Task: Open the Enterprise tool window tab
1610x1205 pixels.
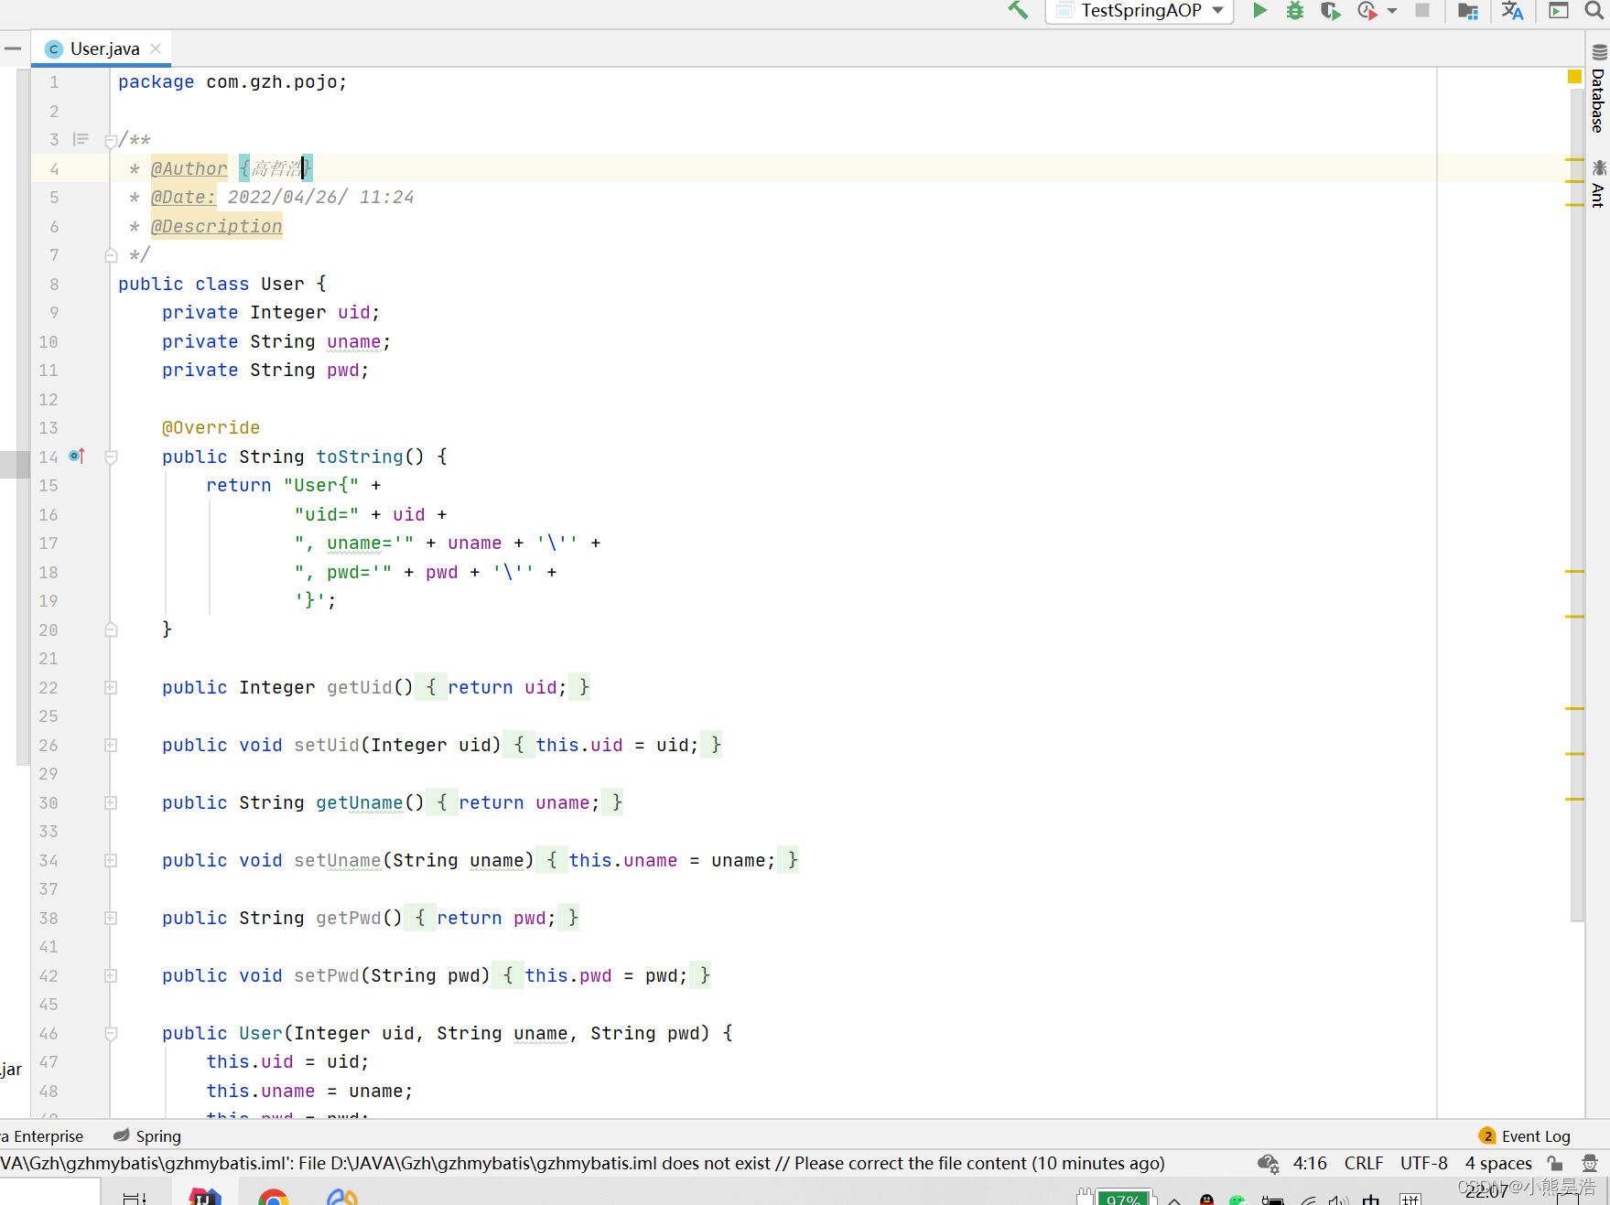Action: 42,1135
